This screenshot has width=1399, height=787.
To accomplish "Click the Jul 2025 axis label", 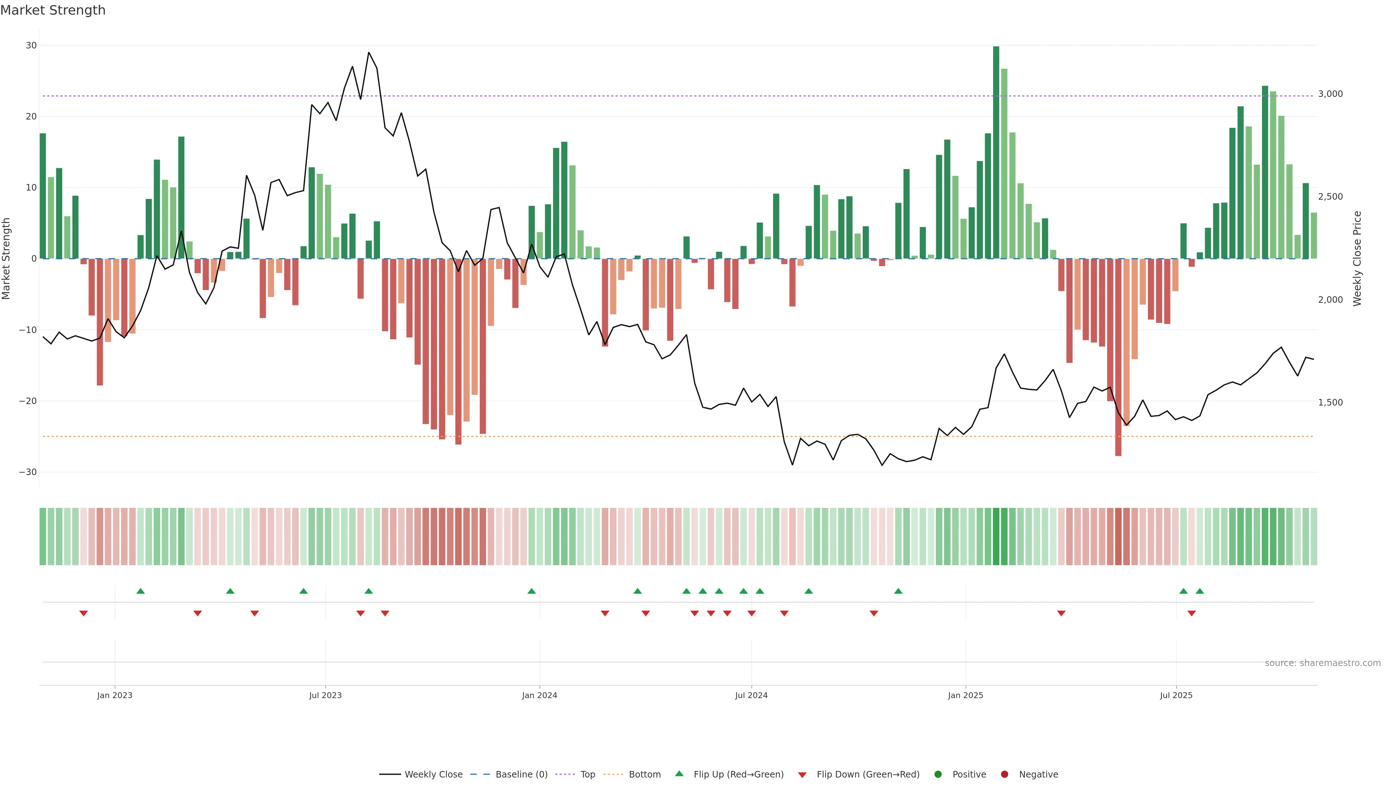I will pos(1176,695).
